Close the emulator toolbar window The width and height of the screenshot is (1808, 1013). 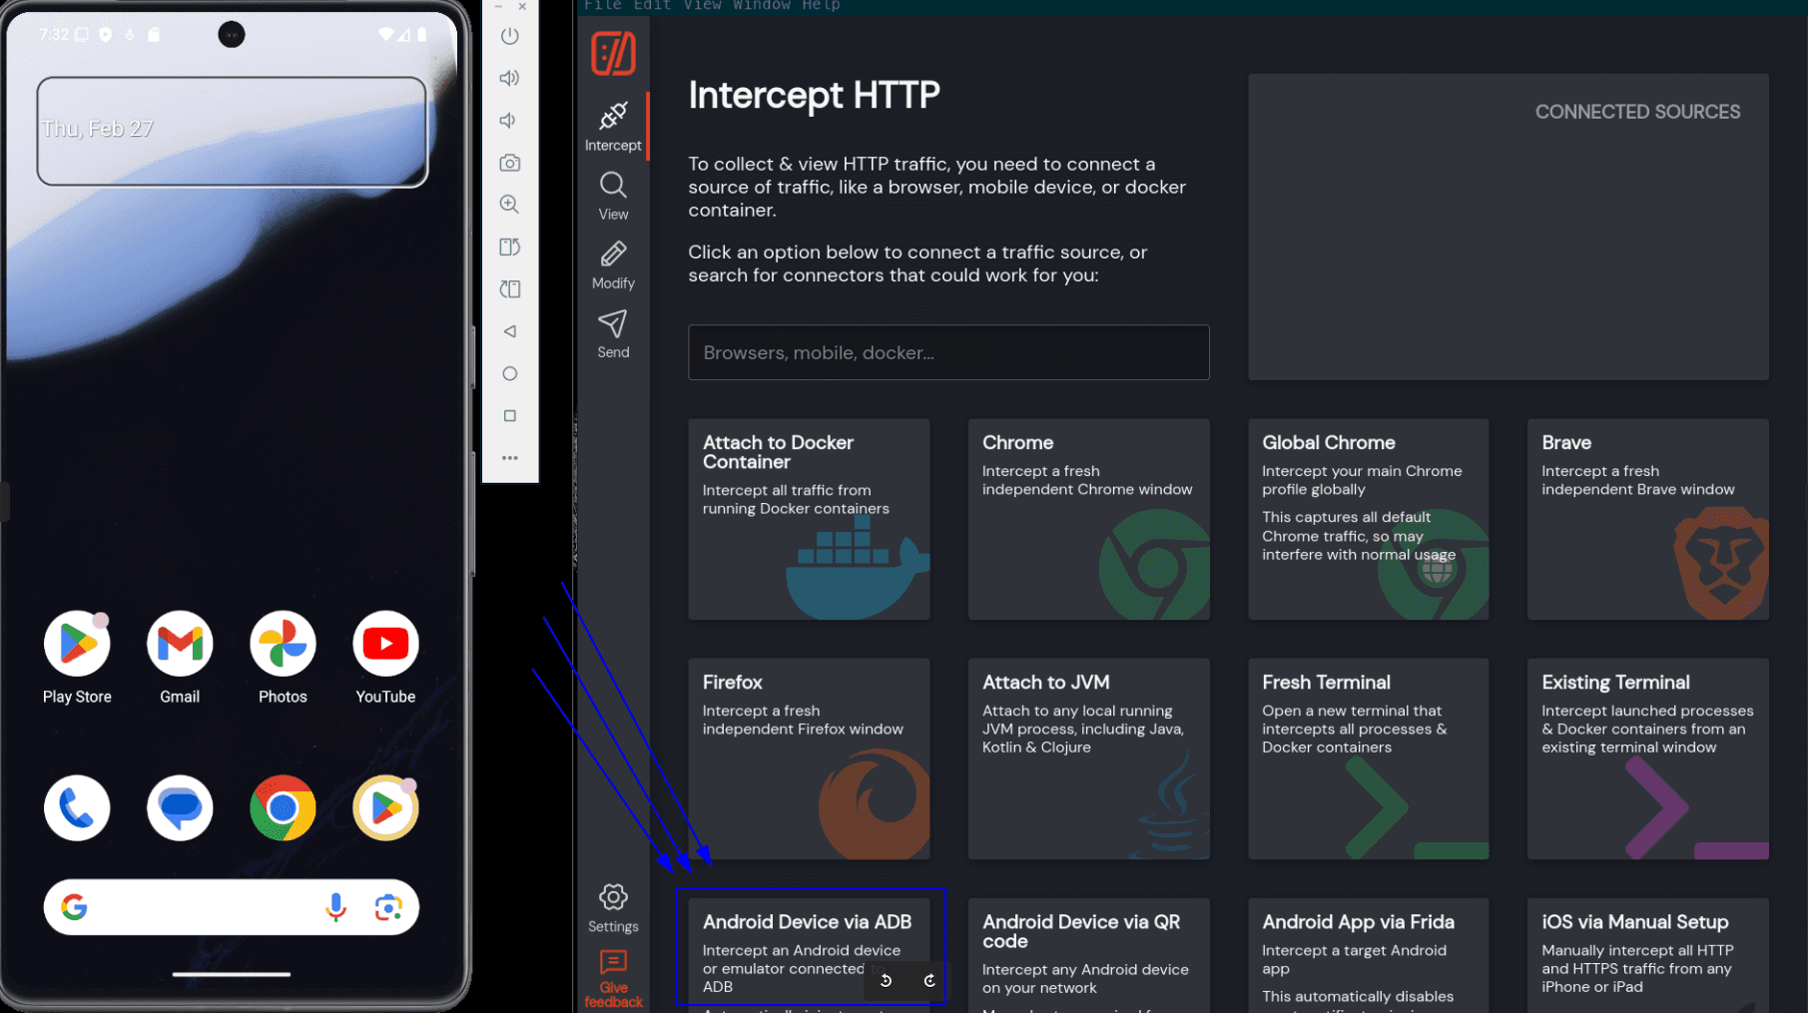coord(522,6)
